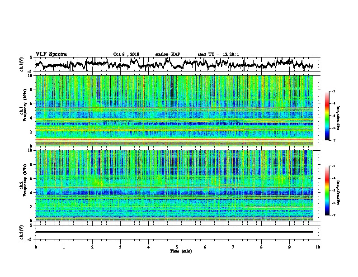Click inside the ch.1 spectrogram plot
Image resolution: width=358 pixels, height=277 pixels.
point(174,110)
